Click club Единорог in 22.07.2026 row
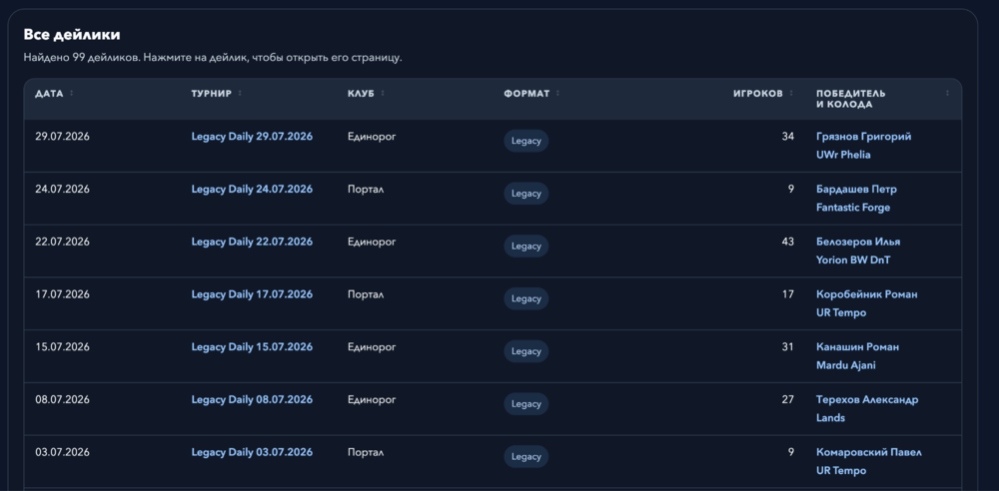The width and height of the screenshot is (999, 491). [372, 242]
